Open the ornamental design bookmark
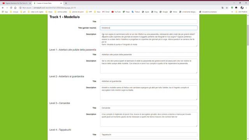249x140 pixels. [188, 12]
